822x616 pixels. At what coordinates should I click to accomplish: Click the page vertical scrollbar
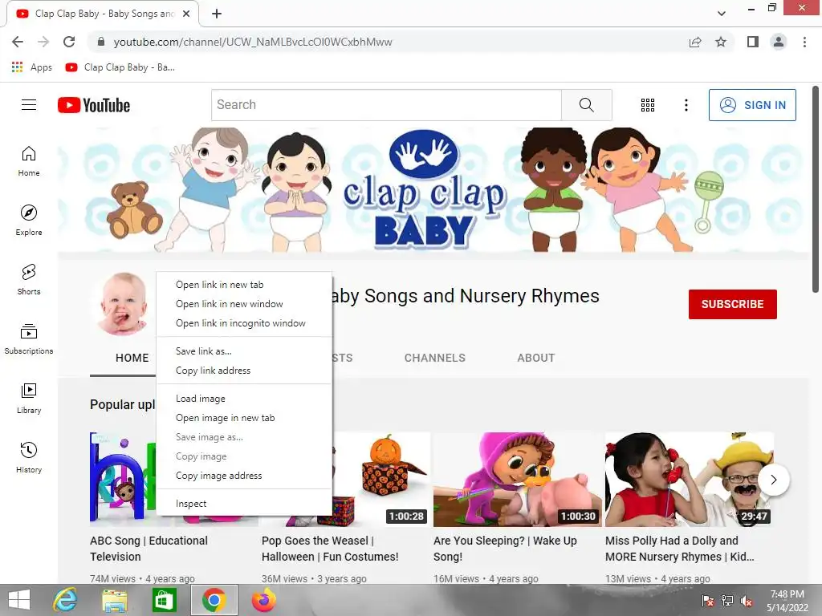[x=816, y=189]
